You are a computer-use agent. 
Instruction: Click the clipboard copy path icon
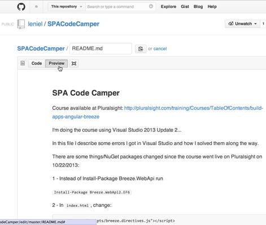point(141,49)
